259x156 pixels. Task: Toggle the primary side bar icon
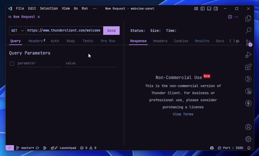[x=203, y=9]
